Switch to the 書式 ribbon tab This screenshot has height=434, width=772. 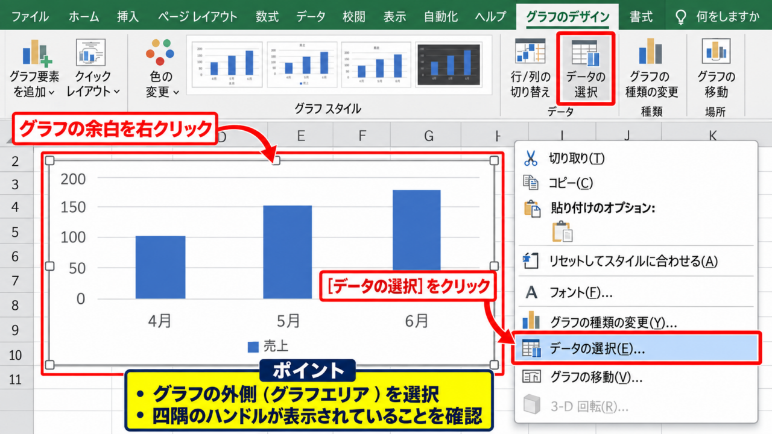coord(641,16)
